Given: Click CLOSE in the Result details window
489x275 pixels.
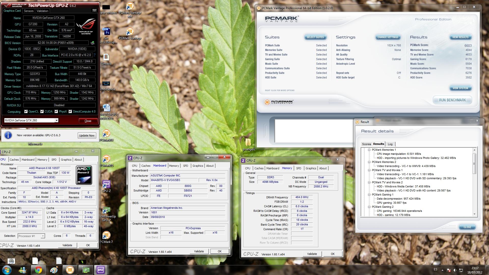Looking at the screenshot, I should 467,227.
